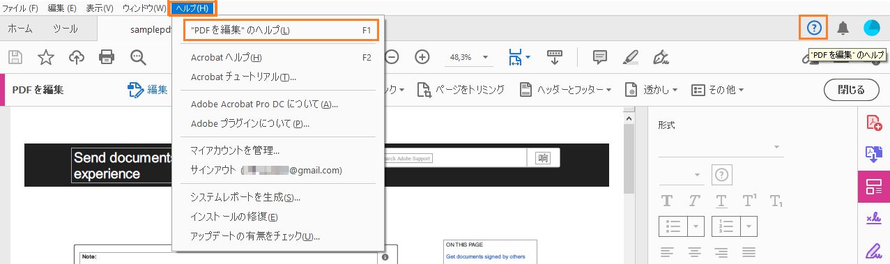
Task: Select the fountain pen sign tool
Action: click(x=661, y=57)
